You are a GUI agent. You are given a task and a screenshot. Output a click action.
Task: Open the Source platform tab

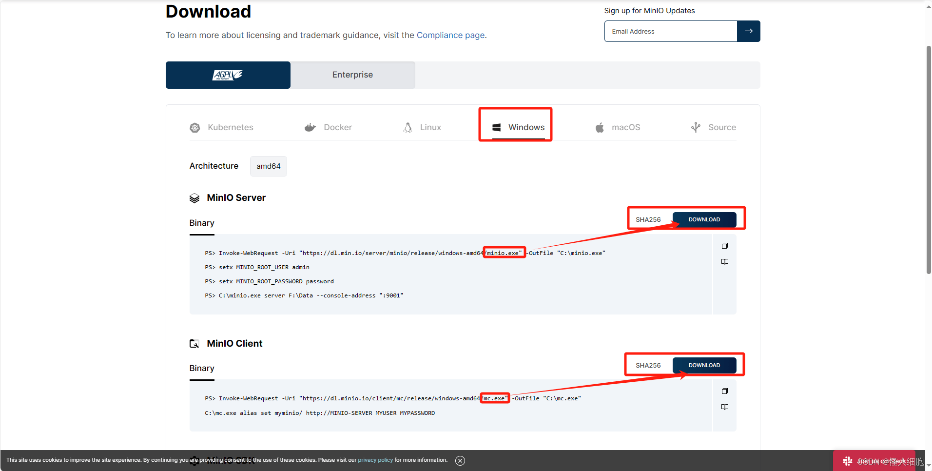click(714, 127)
